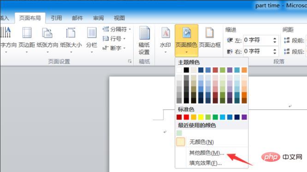The width and height of the screenshot is (307, 172).
Task: Click the right indent icon
Action: coord(230,52)
